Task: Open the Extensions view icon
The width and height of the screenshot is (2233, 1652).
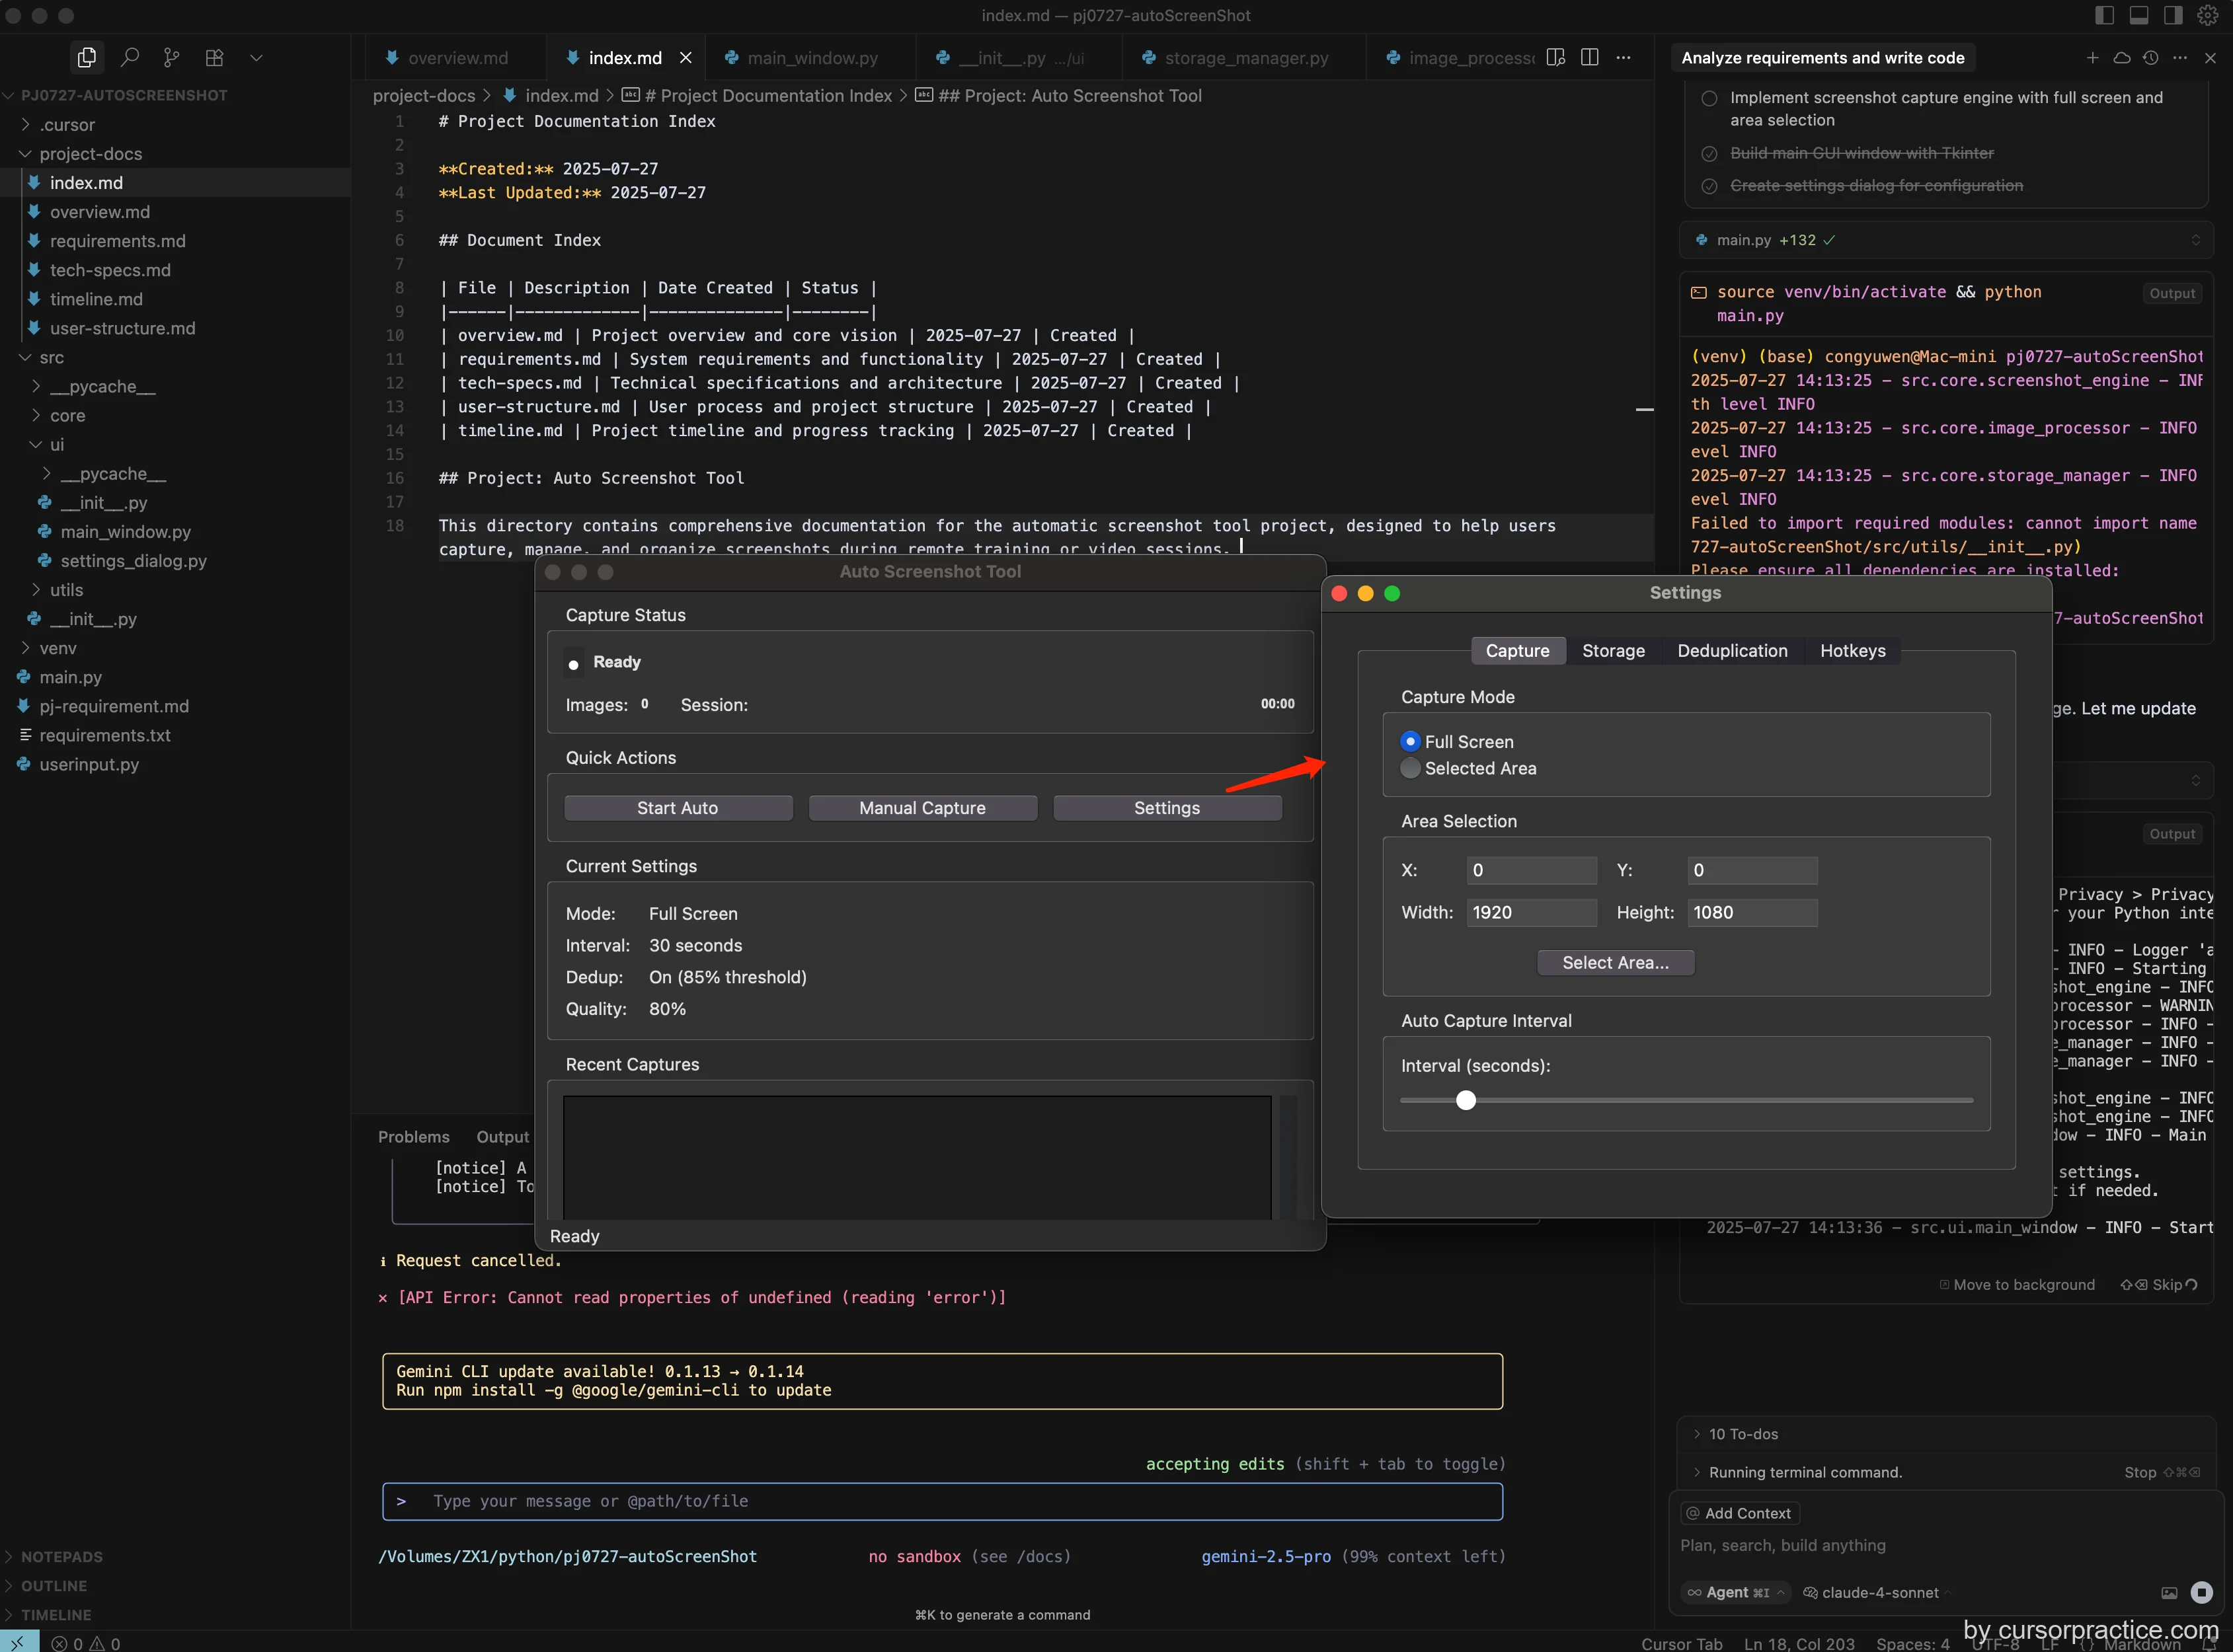Action: [214, 57]
